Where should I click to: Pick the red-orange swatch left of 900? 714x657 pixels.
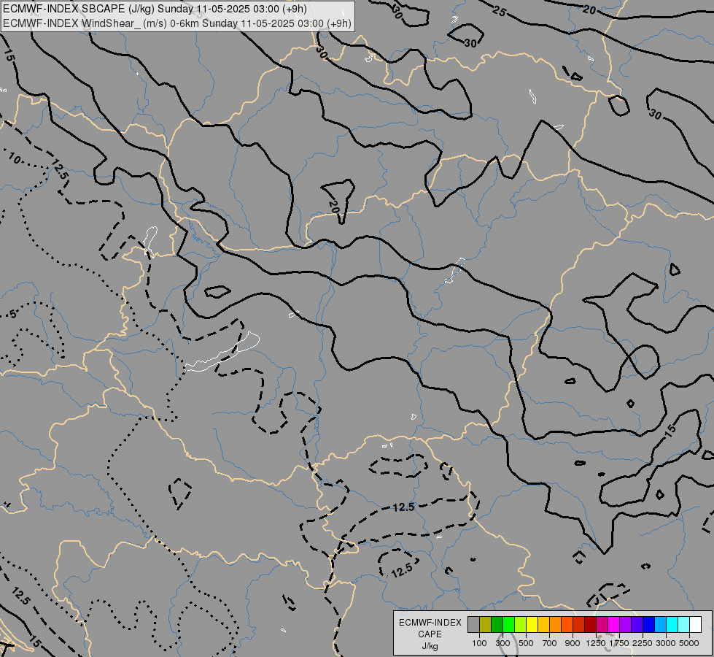[x=567, y=624]
